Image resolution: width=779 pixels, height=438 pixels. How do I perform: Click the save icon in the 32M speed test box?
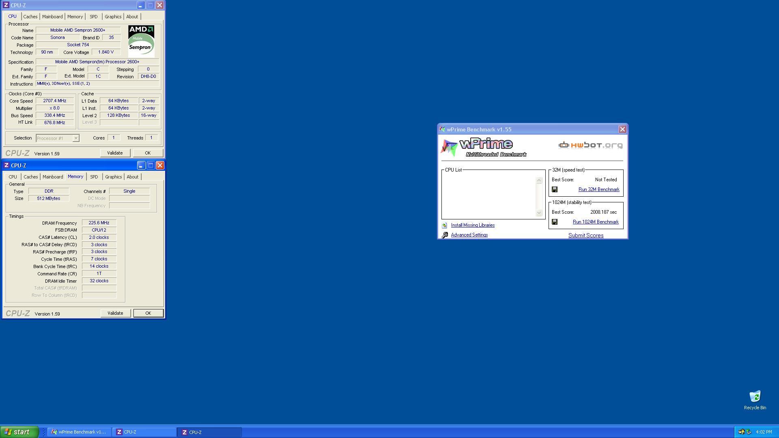coord(555,189)
